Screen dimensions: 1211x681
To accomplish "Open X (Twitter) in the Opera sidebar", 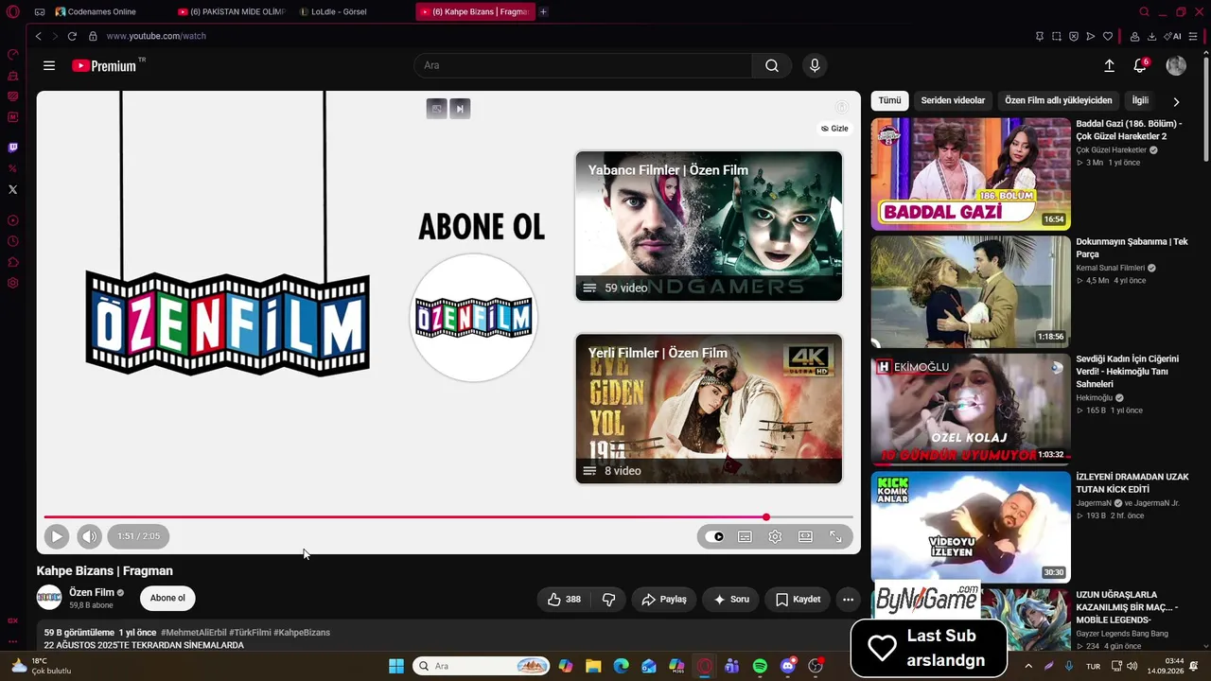I will [x=12, y=189].
